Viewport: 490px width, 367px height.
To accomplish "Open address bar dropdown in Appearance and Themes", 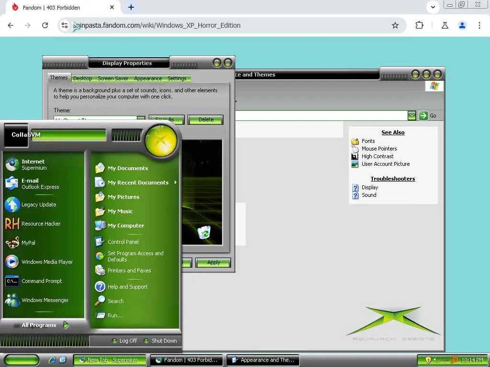I will [x=412, y=116].
